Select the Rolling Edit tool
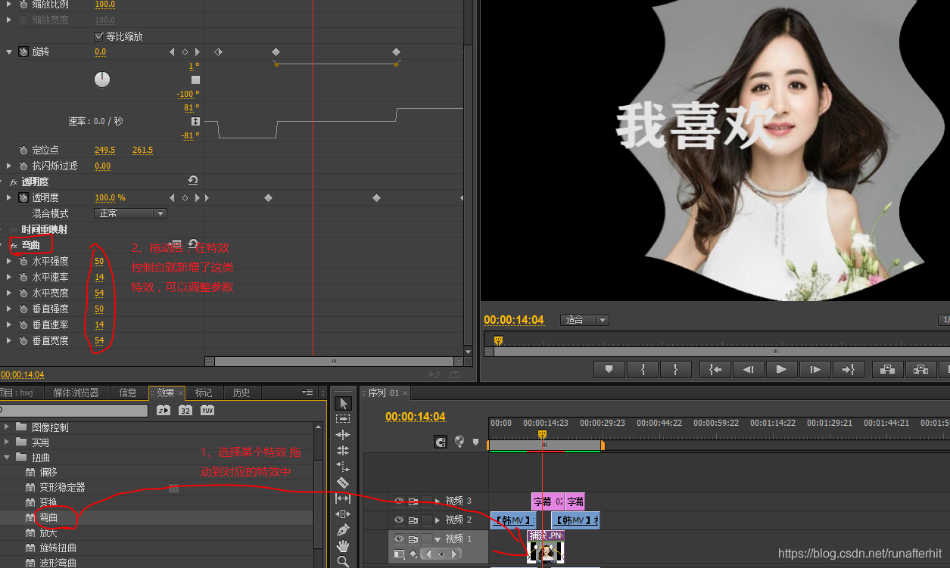The width and height of the screenshot is (950, 568). (343, 451)
